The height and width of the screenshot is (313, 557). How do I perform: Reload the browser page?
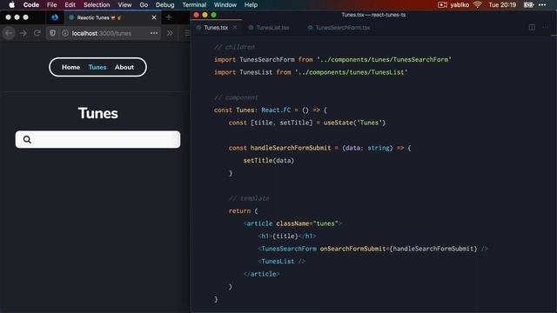click(x=37, y=33)
